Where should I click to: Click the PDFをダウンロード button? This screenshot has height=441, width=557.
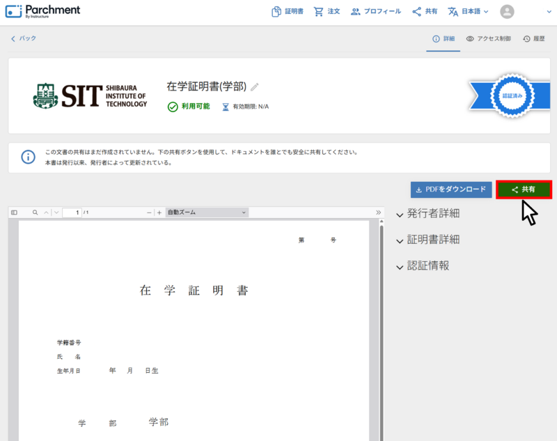(451, 189)
